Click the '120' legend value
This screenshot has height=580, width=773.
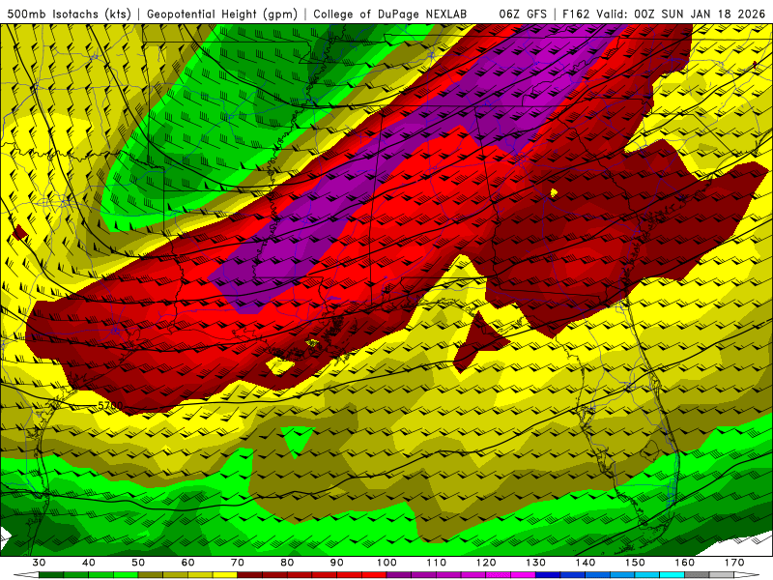[x=486, y=563]
